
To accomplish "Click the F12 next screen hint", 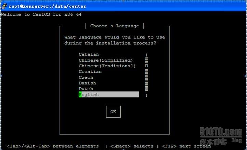I will click(187, 146).
